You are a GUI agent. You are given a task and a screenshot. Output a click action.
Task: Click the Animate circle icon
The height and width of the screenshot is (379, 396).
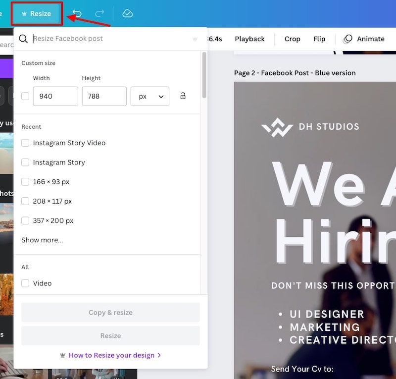point(348,39)
